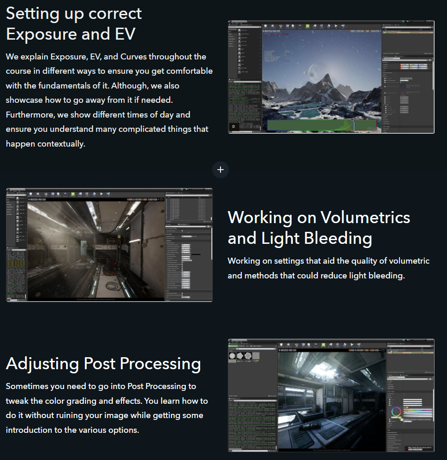This screenshot has height=460, width=447.
Task: Click the "Adjusting Post Processing" heading
Action: coord(103,364)
